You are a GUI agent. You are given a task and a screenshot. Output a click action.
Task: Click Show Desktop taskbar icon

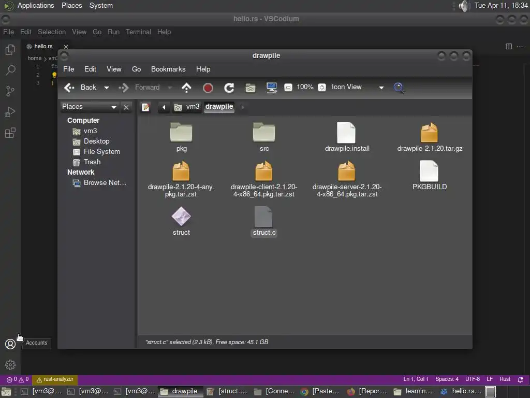tap(6, 392)
